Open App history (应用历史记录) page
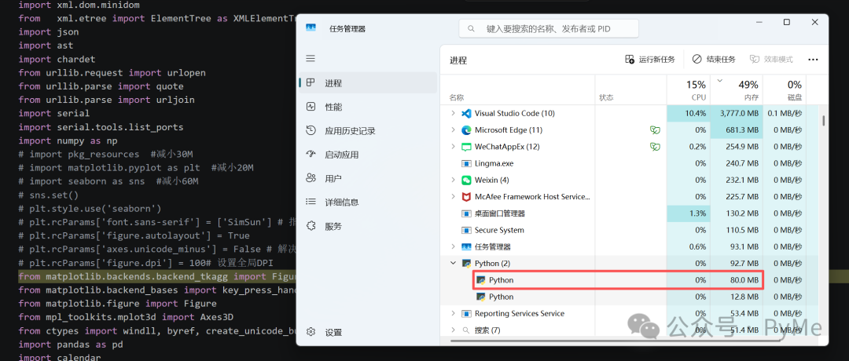Image resolution: width=849 pixels, height=361 pixels. tap(368, 130)
